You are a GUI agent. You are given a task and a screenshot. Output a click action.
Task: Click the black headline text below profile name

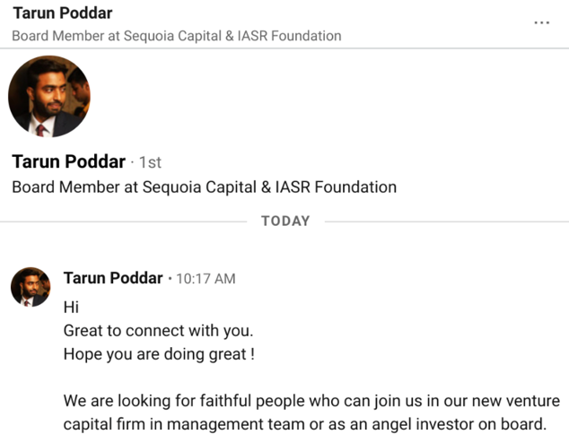click(x=204, y=187)
